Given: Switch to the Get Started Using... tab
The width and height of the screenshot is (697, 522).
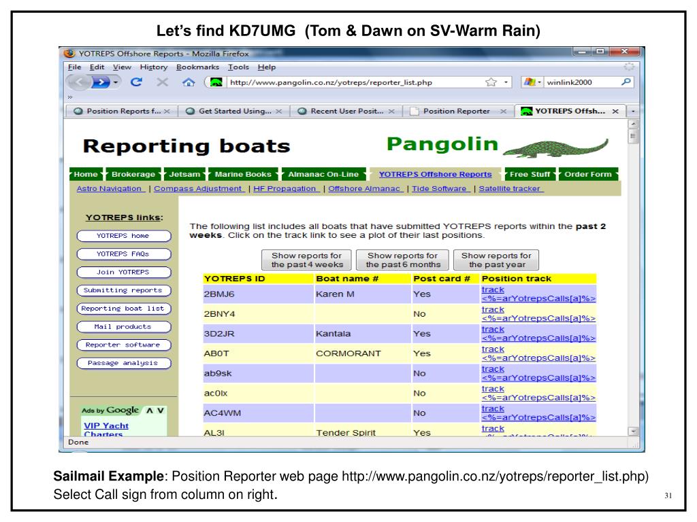Looking at the screenshot, I should [x=233, y=111].
